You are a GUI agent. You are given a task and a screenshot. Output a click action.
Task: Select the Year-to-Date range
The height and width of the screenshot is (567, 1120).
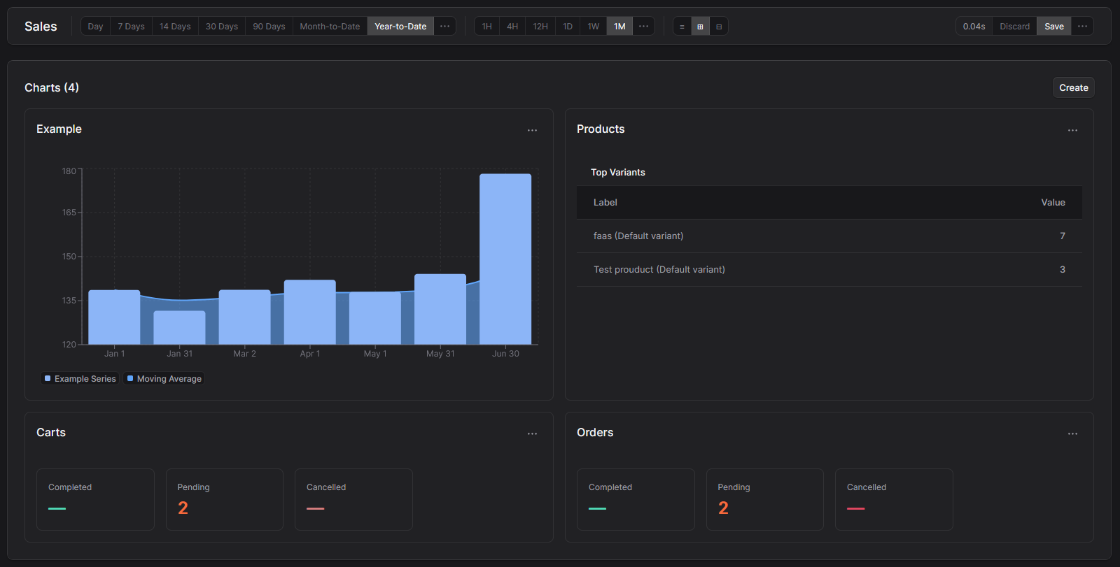[400, 27]
